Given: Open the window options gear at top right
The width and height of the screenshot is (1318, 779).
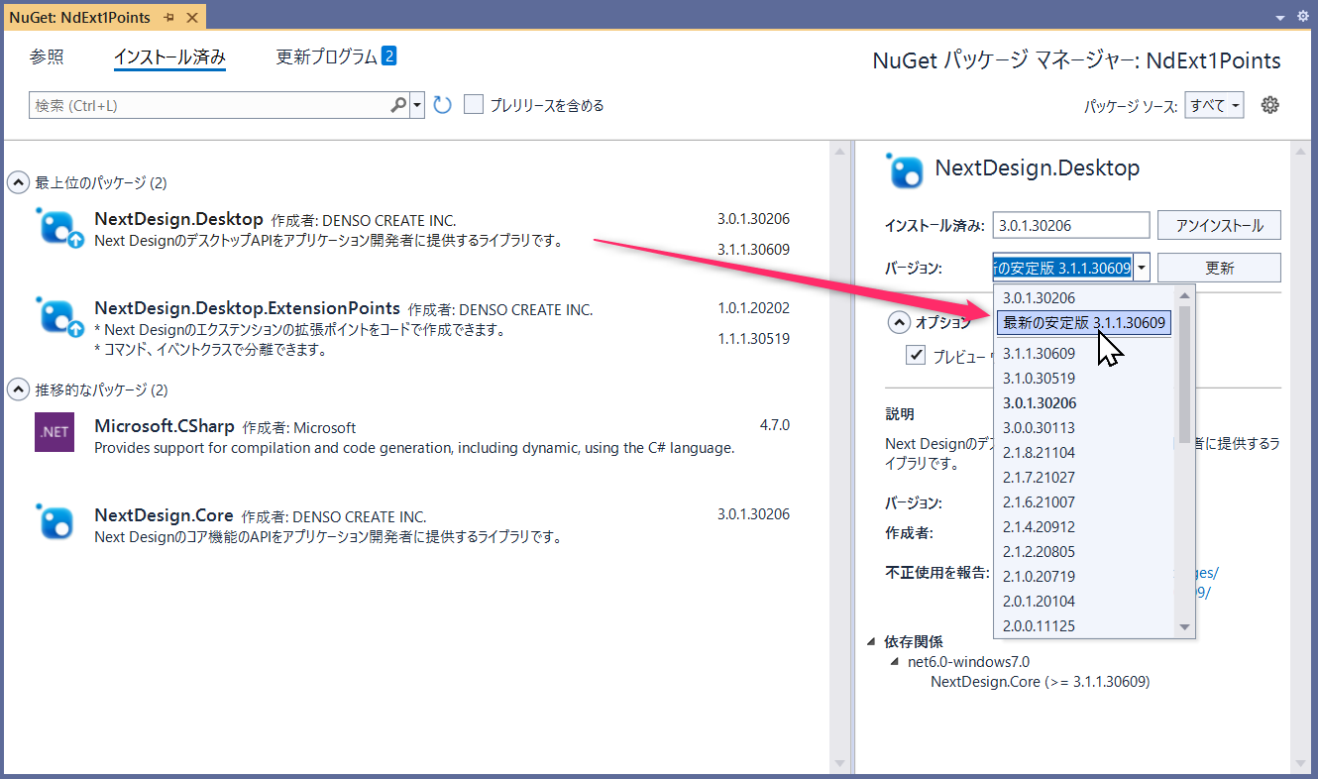Looking at the screenshot, I should 1303,16.
